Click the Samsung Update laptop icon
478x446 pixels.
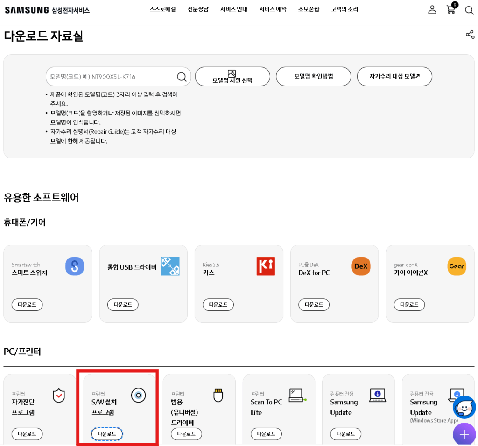(x=377, y=396)
